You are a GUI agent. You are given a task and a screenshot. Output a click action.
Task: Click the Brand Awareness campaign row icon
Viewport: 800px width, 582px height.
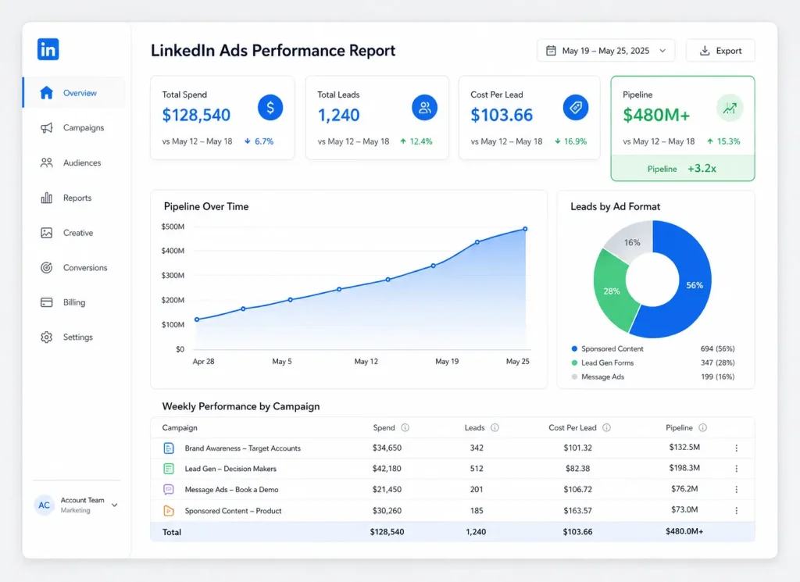coord(169,448)
